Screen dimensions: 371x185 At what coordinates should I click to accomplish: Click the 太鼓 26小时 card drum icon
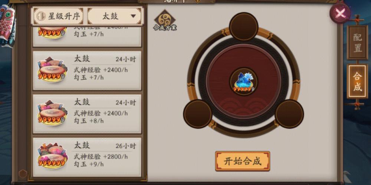point(53,155)
